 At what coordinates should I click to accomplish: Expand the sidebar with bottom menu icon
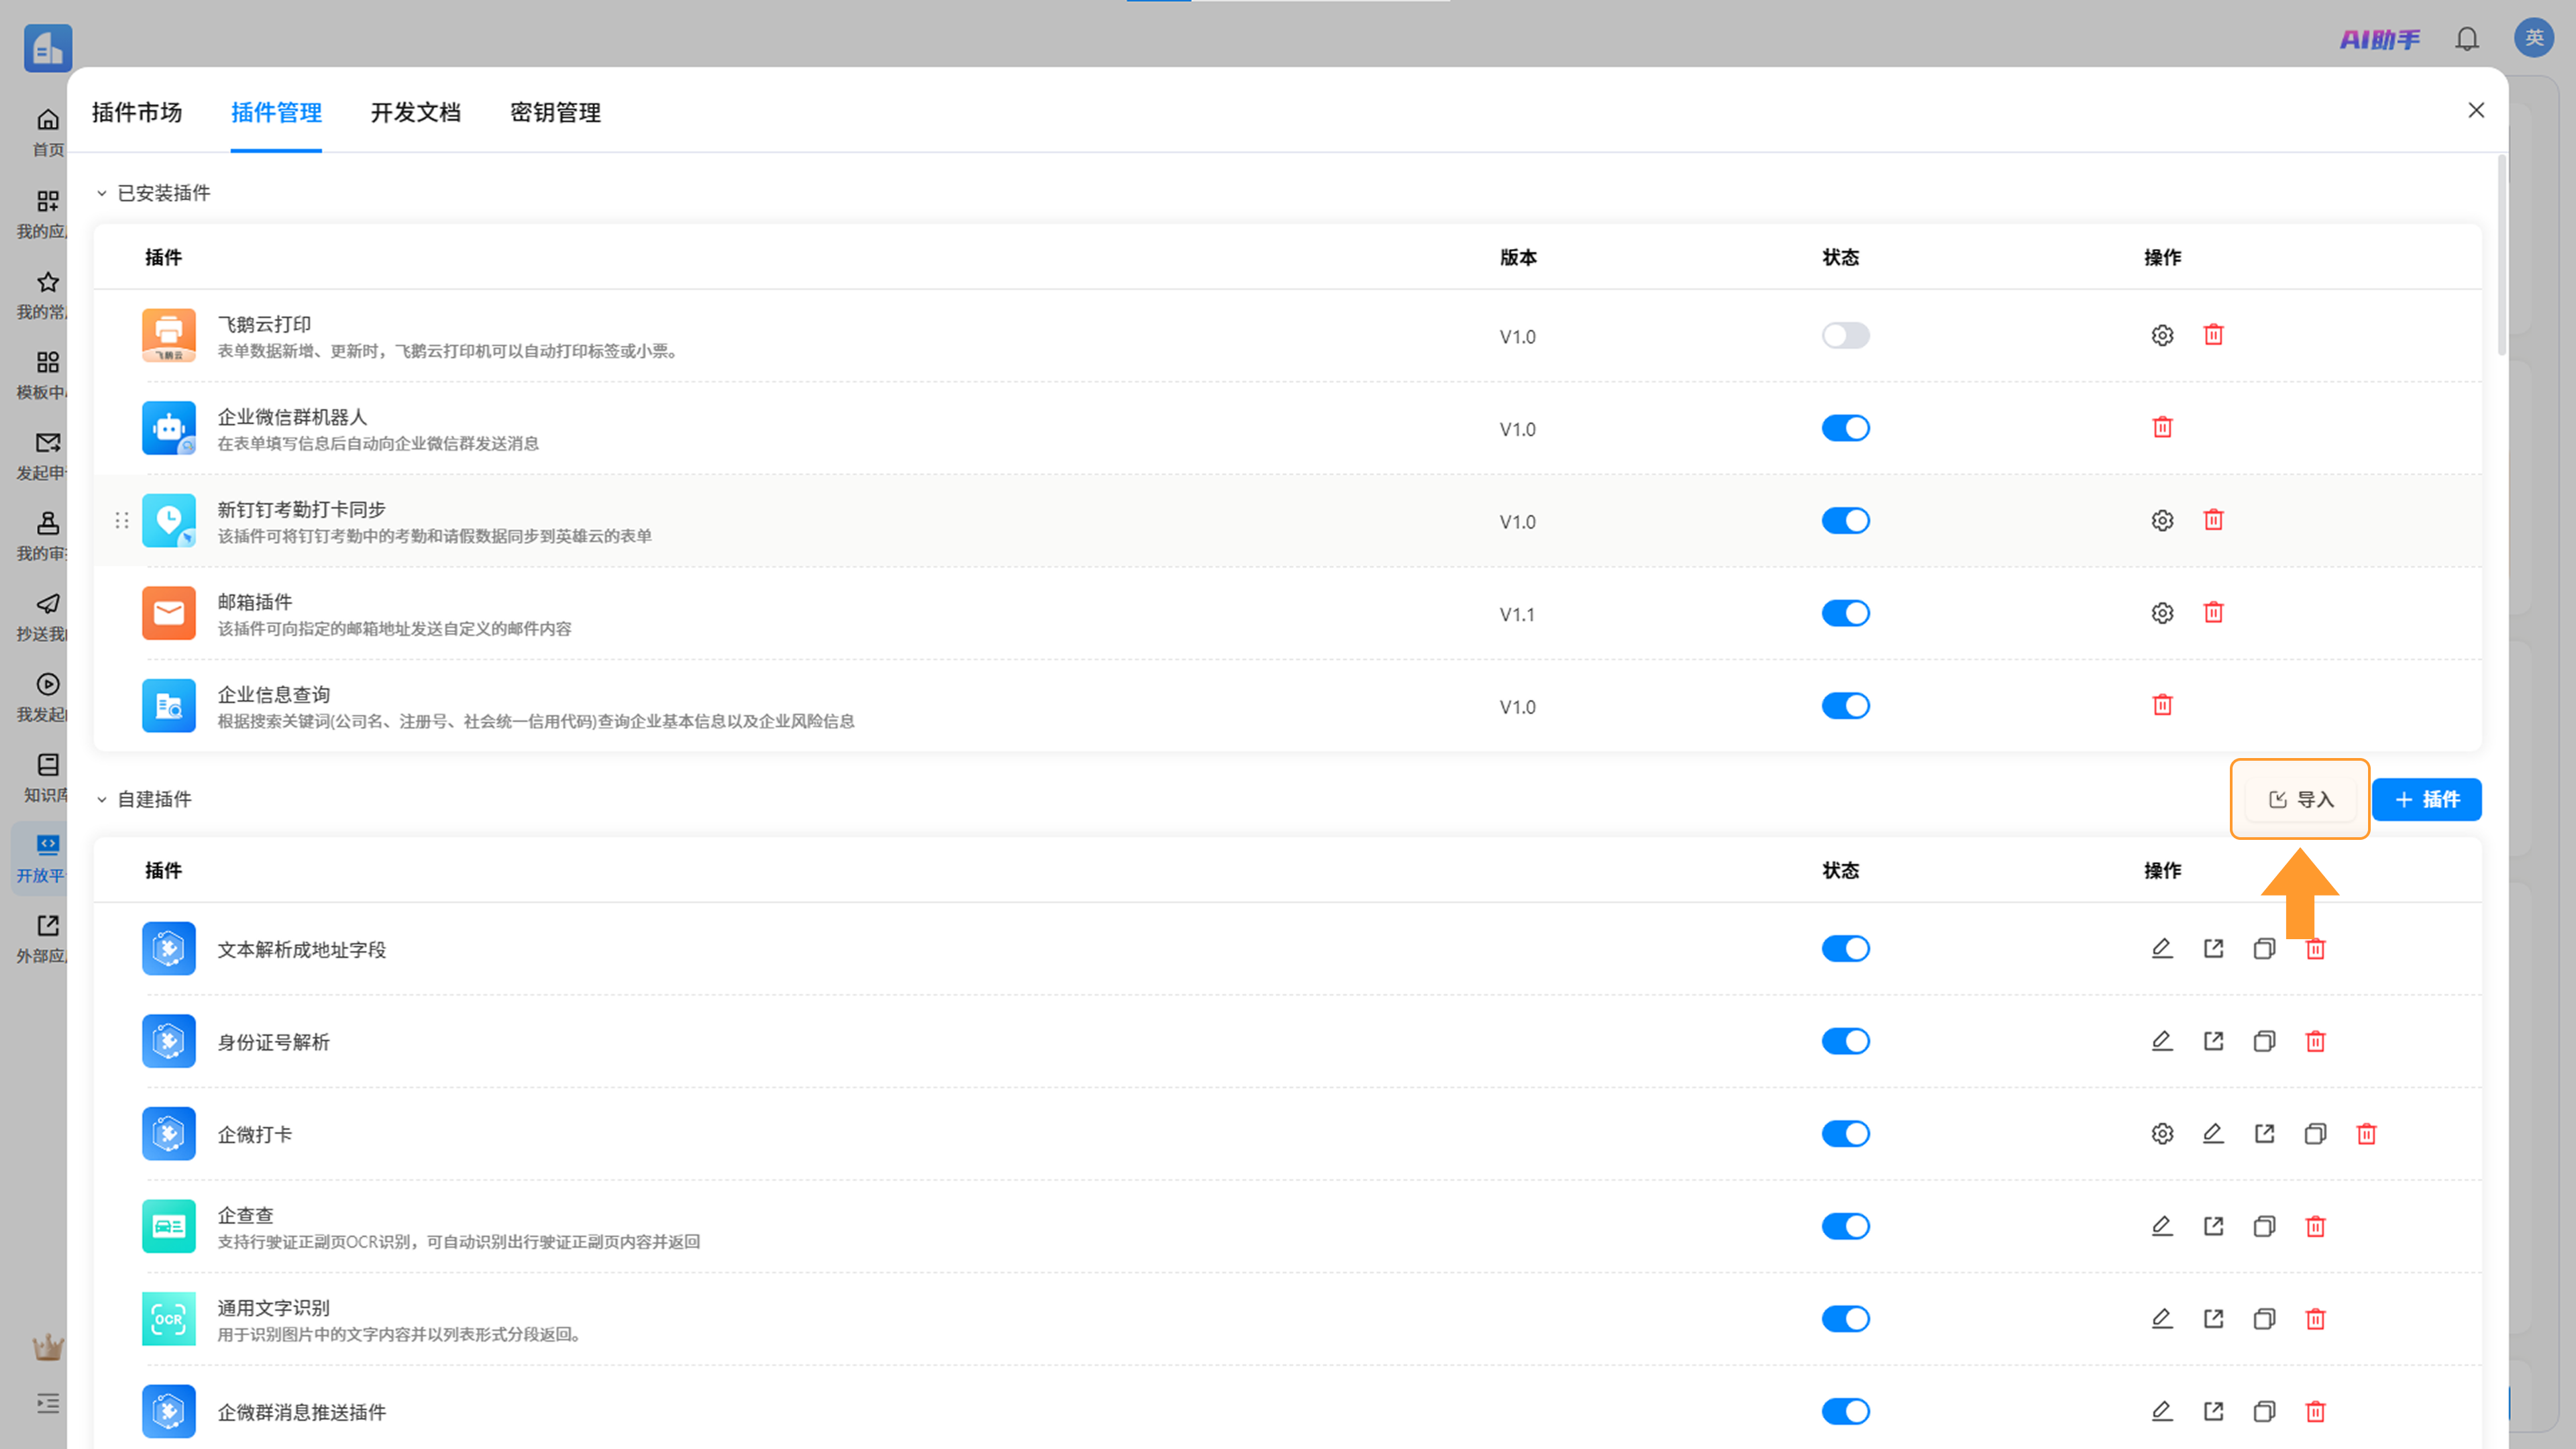(x=48, y=1403)
